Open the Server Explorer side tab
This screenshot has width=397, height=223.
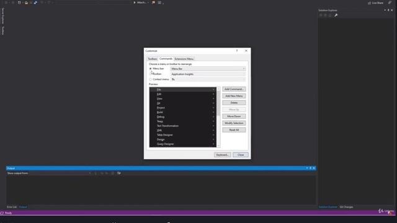pyautogui.click(x=2, y=15)
